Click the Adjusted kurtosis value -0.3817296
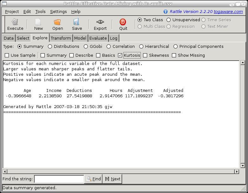This screenshot has width=248, height=193. point(171,96)
